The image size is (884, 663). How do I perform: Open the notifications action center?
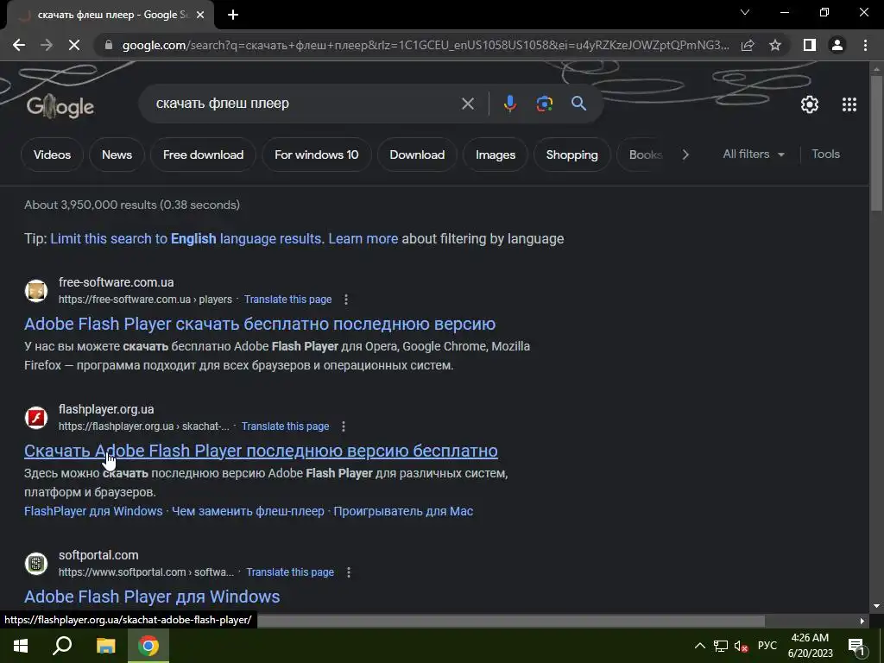[856, 646]
